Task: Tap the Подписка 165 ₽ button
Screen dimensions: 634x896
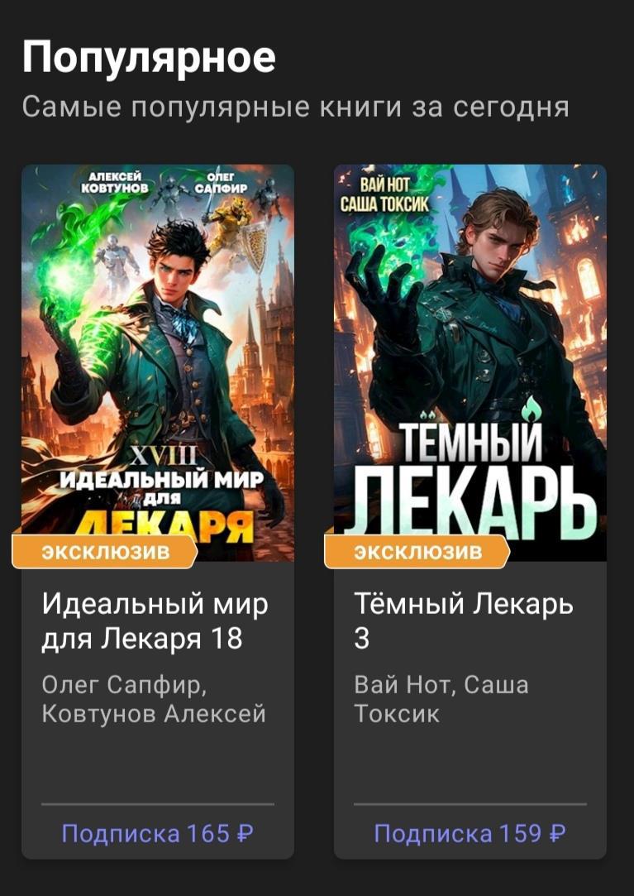Action: [158, 833]
